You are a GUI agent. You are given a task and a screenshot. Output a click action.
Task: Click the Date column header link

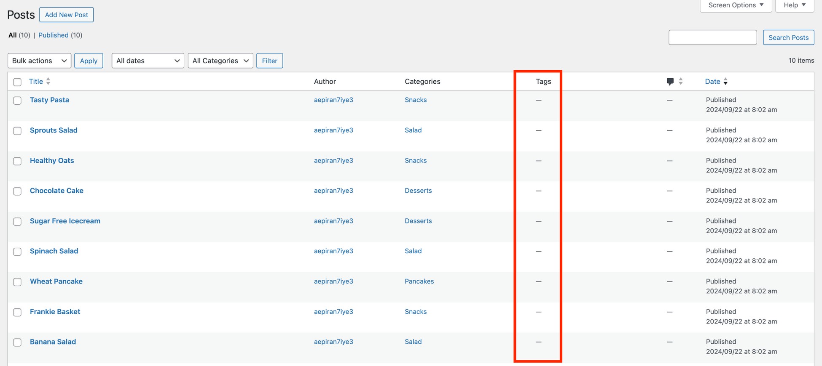pyautogui.click(x=712, y=81)
